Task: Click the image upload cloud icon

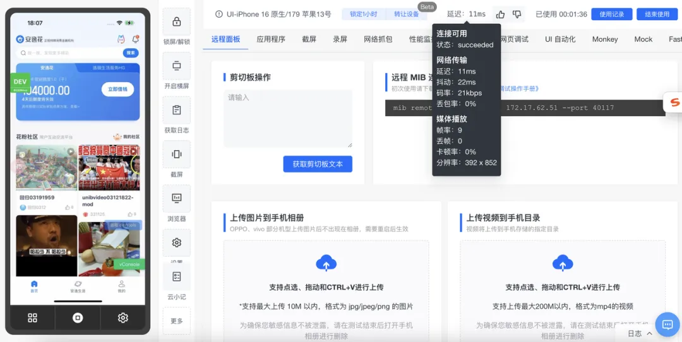Action: [x=326, y=263]
